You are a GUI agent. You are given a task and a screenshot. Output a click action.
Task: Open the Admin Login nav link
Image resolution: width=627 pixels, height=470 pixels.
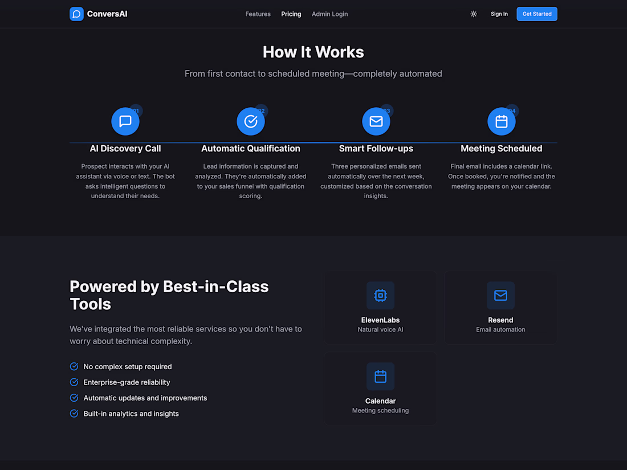tap(330, 14)
